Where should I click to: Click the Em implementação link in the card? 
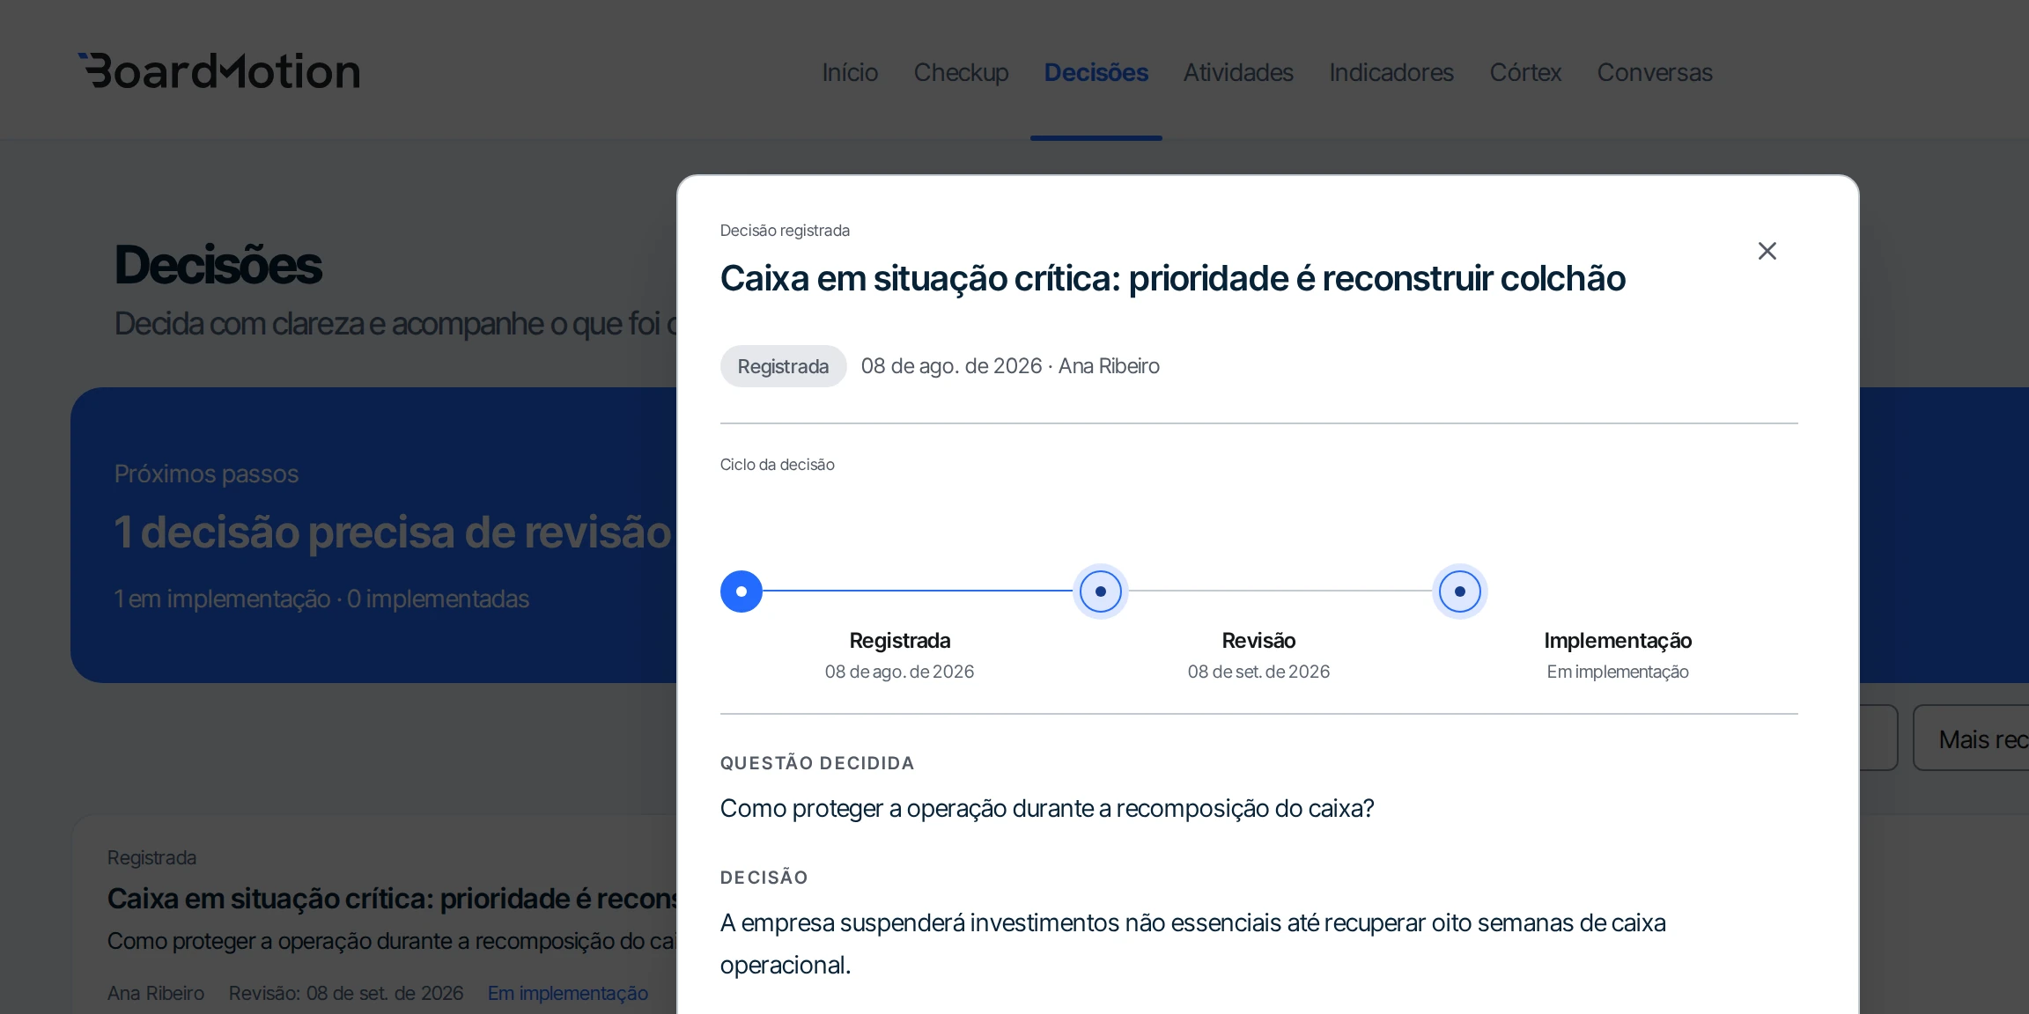coord(568,993)
